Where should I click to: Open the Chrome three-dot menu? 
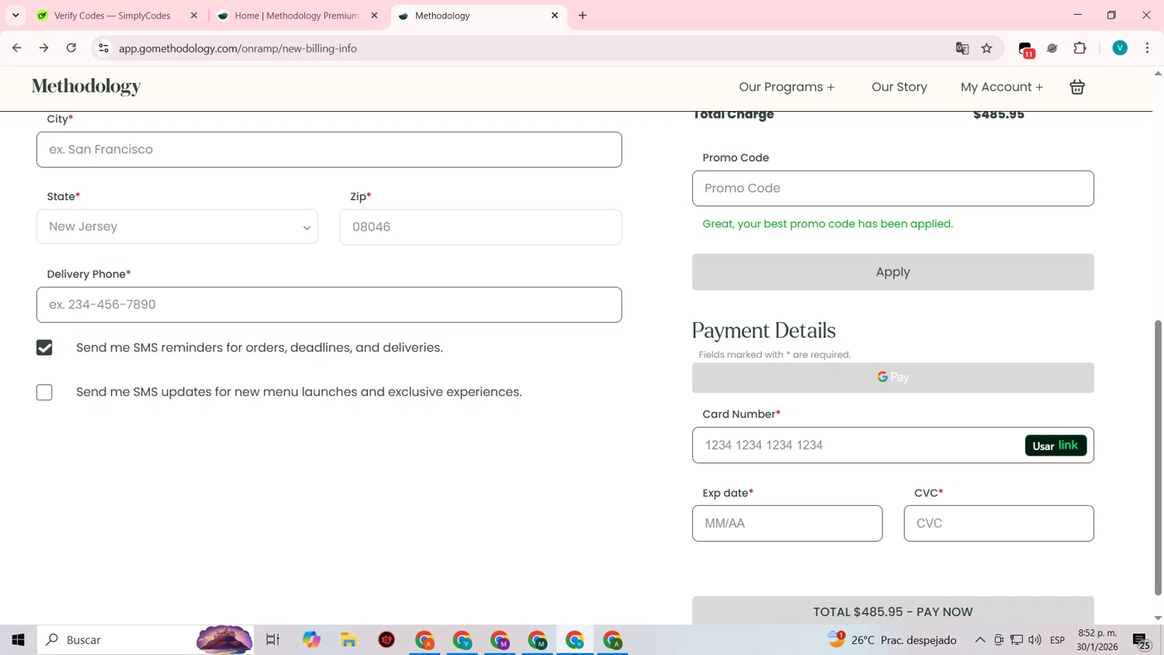point(1147,48)
